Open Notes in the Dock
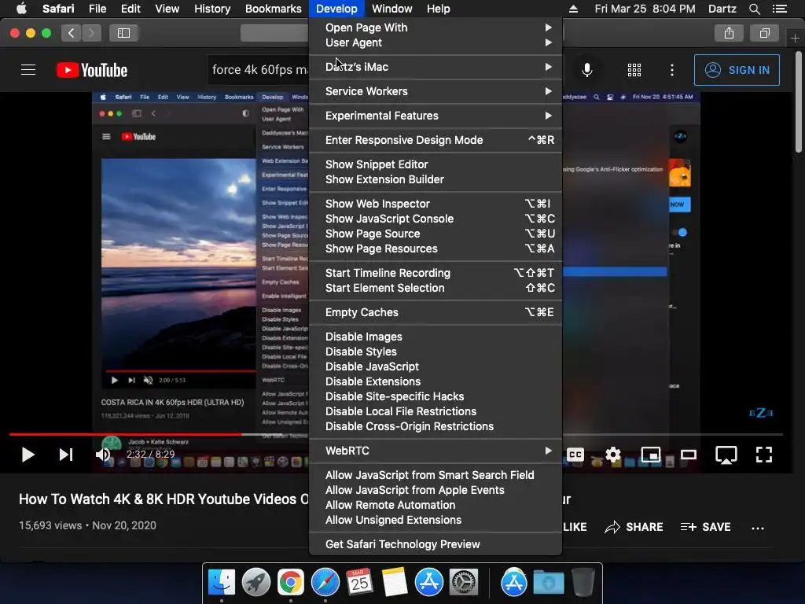Viewport: 805px width, 604px height. point(395,582)
